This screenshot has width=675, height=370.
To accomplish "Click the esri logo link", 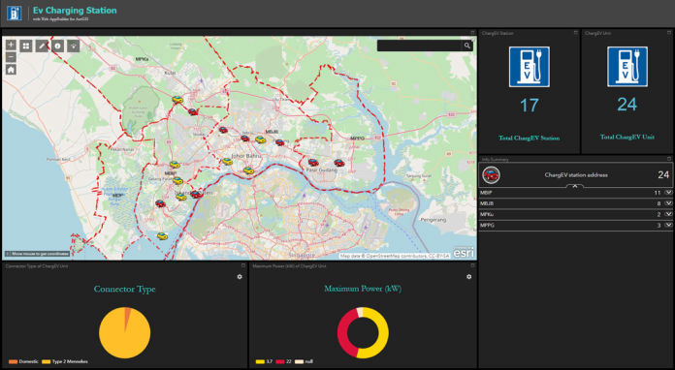I will [x=464, y=253].
